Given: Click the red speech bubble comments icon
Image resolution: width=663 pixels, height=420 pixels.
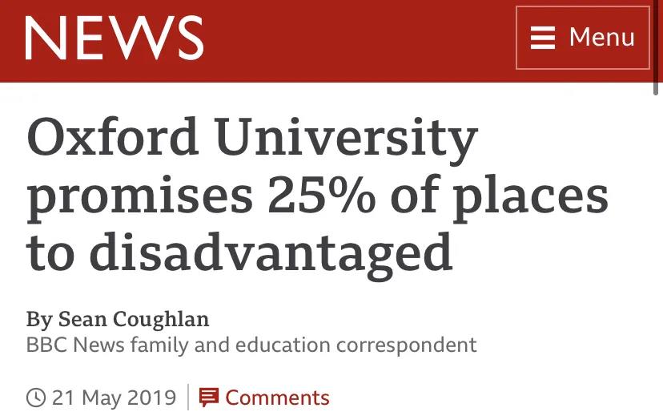Looking at the screenshot, I should [x=209, y=398].
